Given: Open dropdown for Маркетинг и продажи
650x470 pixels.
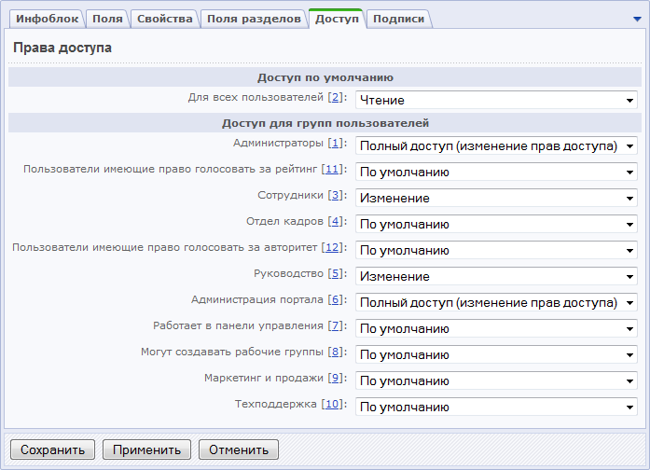Looking at the screenshot, I should [x=494, y=381].
